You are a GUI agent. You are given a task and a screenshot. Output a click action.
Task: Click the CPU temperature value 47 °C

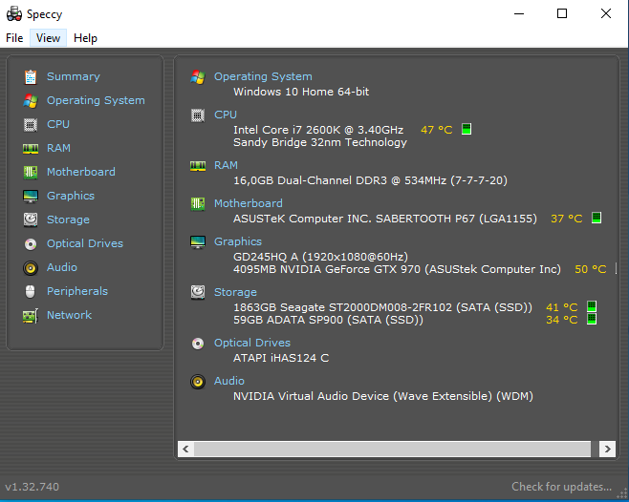[x=437, y=130]
